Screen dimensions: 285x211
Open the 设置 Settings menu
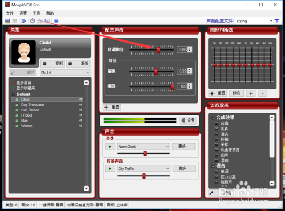pyautogui.click(x=23, y=13)
